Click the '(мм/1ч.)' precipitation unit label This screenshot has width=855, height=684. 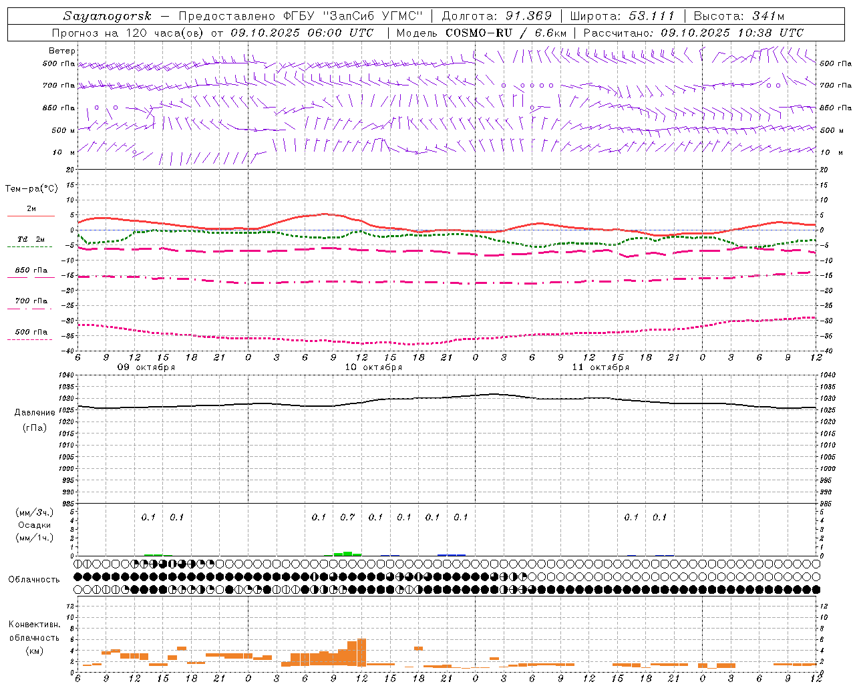click(x=35, y=538)
